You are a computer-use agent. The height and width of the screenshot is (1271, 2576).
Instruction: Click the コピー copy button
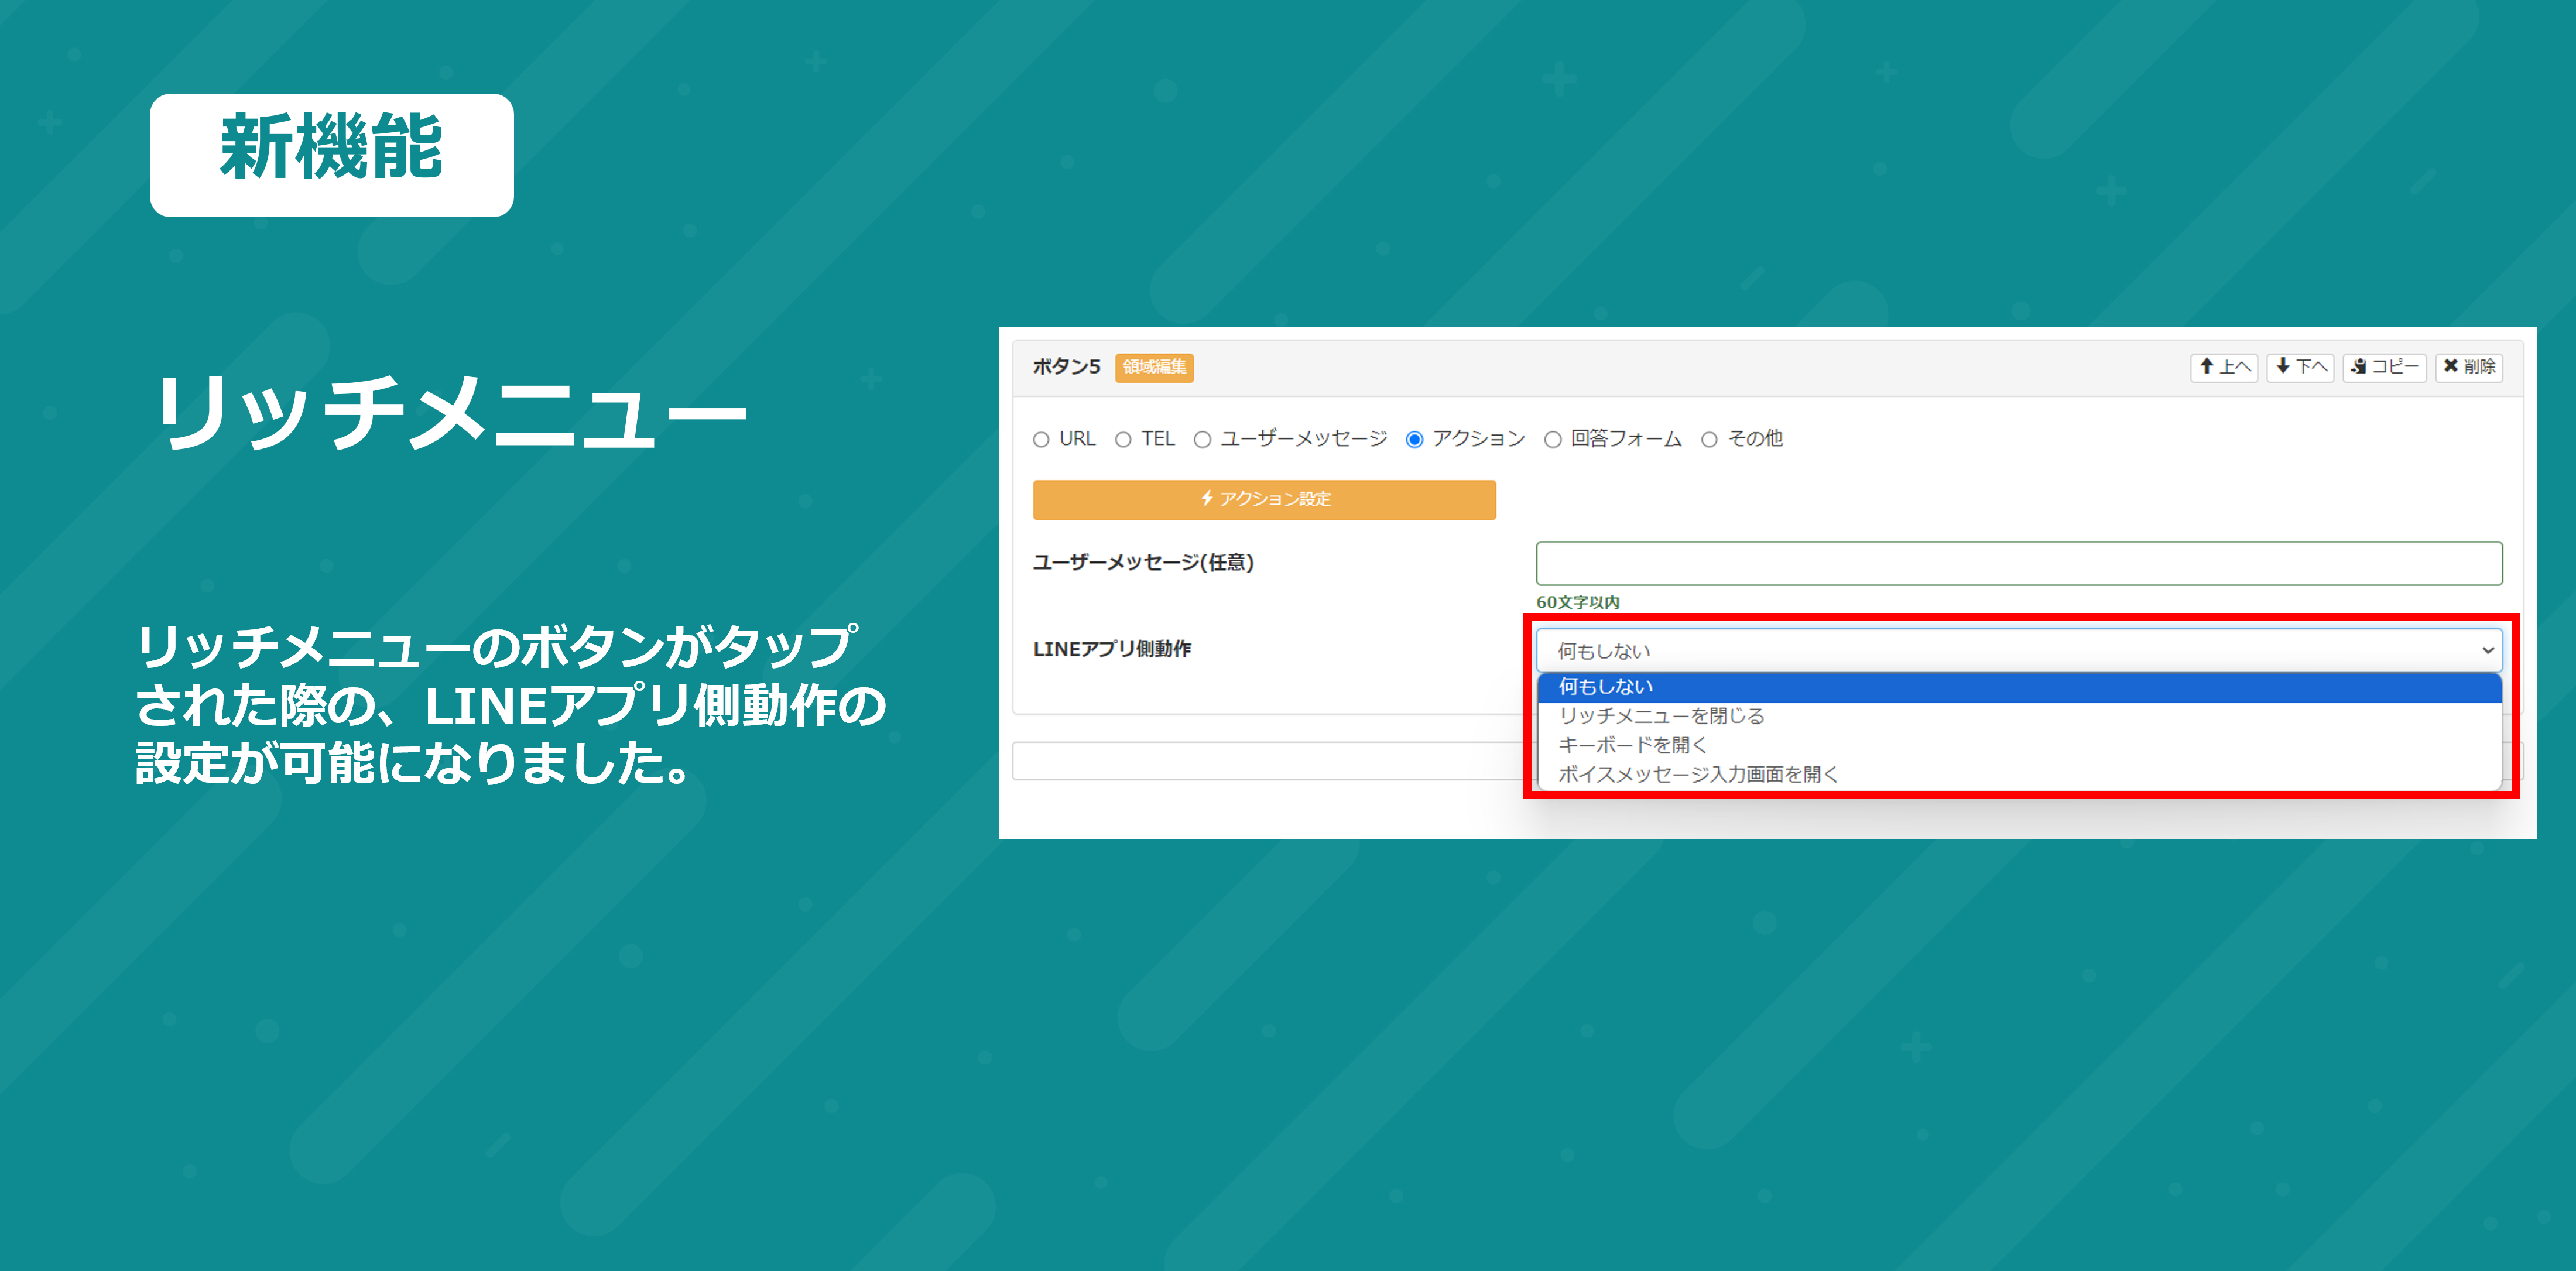(2384, 367)
